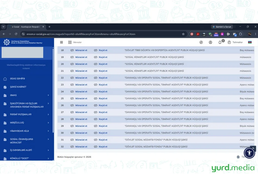Click the sidebar vertical scrollbar
This screenshot has height=174, width=258.
pyautogui.click(x=53, y=90)
